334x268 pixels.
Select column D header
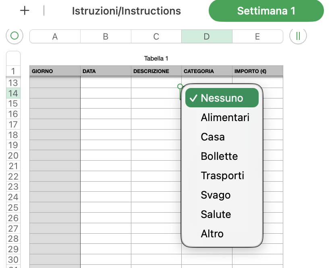click(207, 37)
